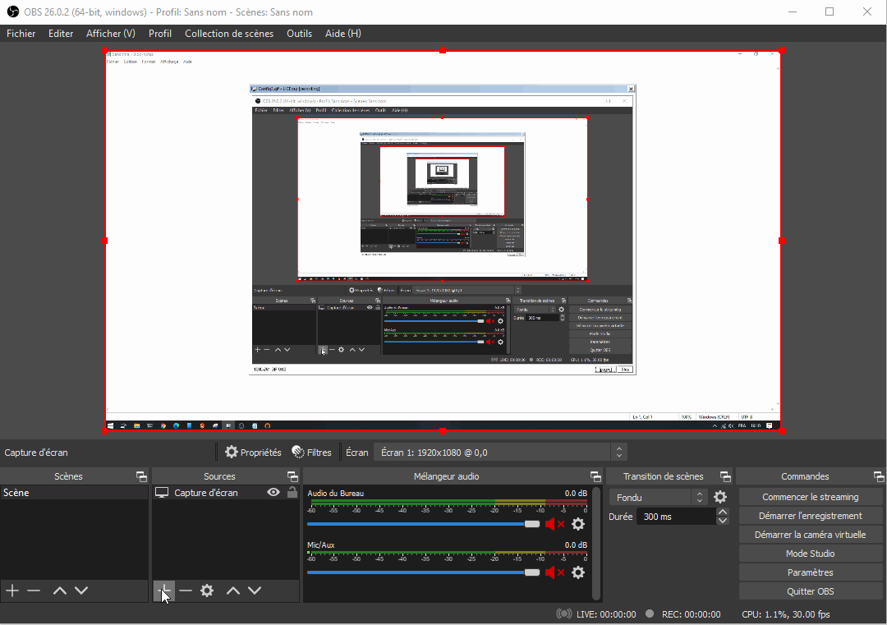This screenshot has height=625, width=887.
Task: Click the REC status dot indicator
Action: point(650,614)
